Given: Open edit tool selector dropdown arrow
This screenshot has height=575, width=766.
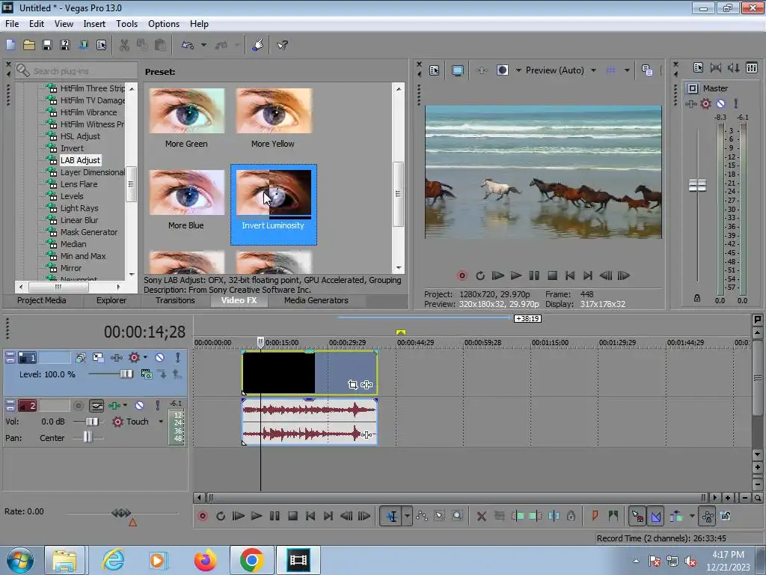Looking at the screenshot, I should tap(407, 516).
